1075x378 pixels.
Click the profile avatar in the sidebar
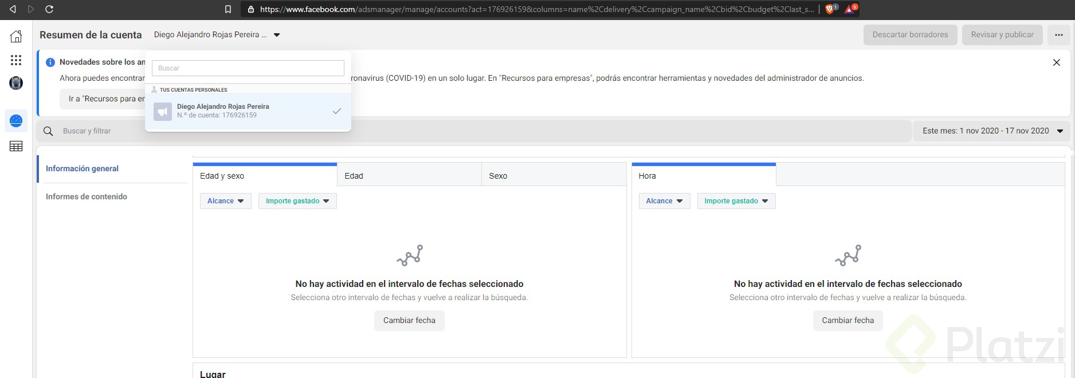click(16, 83)
